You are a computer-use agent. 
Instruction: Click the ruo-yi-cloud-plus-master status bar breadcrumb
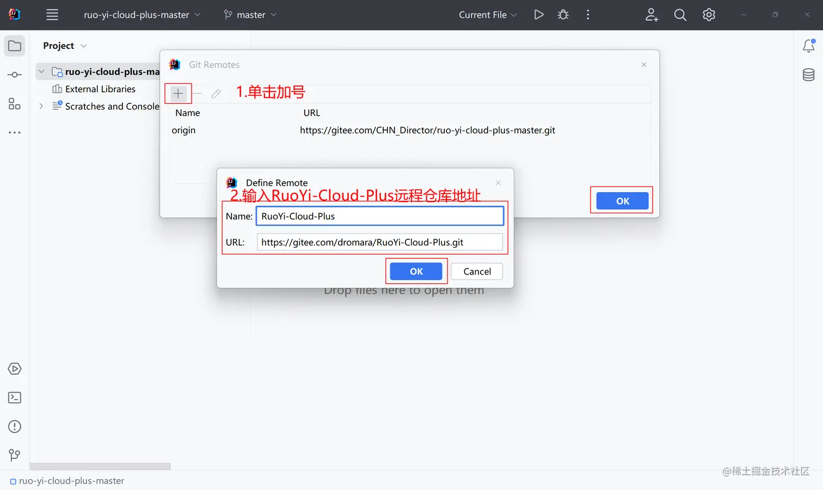click(x=67, y=481)
